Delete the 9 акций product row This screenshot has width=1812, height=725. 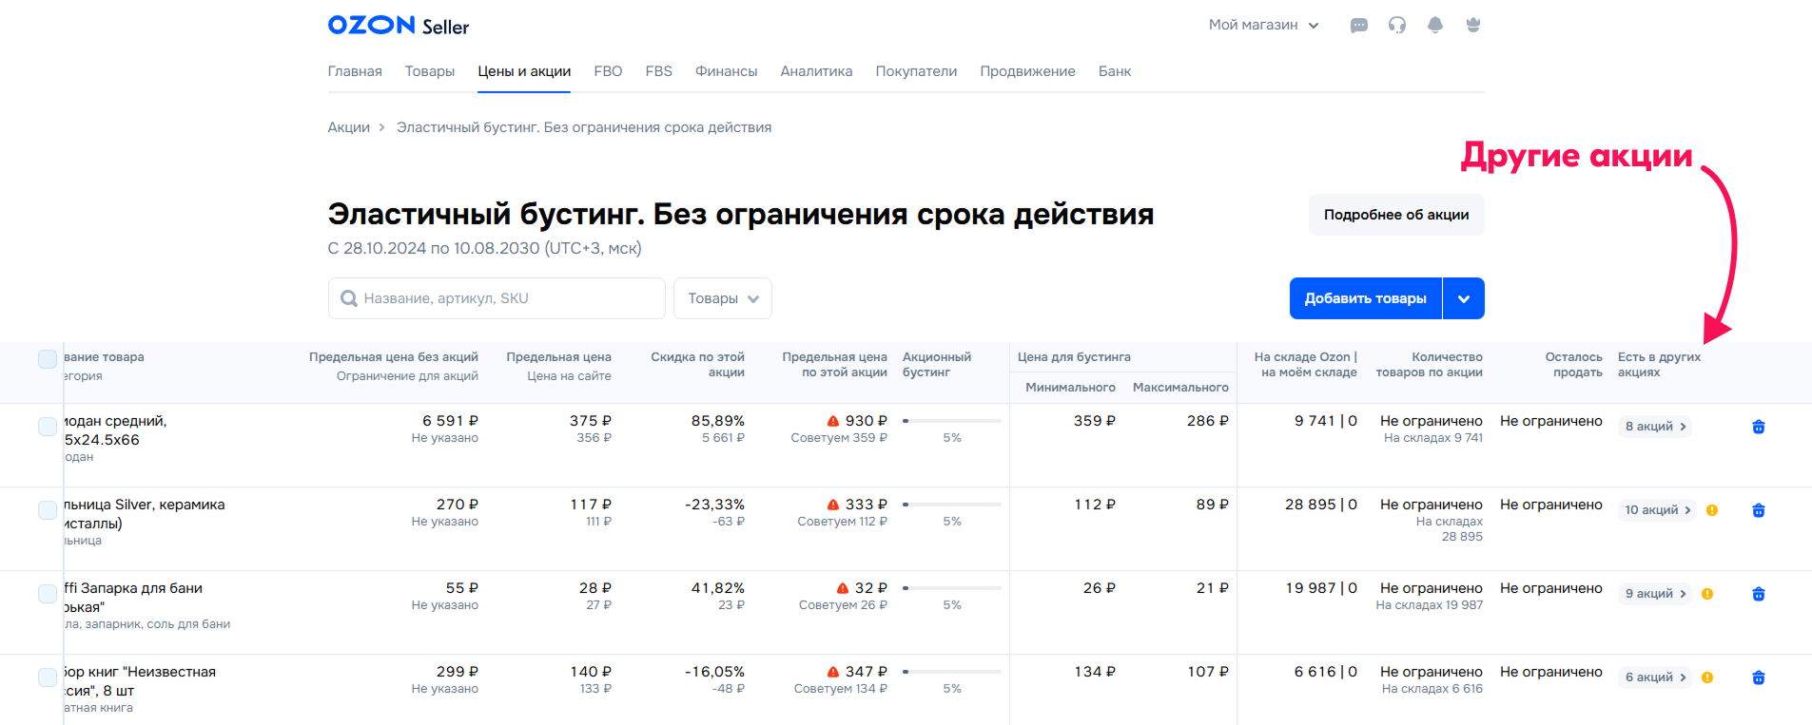click(x=1758, y=594)
